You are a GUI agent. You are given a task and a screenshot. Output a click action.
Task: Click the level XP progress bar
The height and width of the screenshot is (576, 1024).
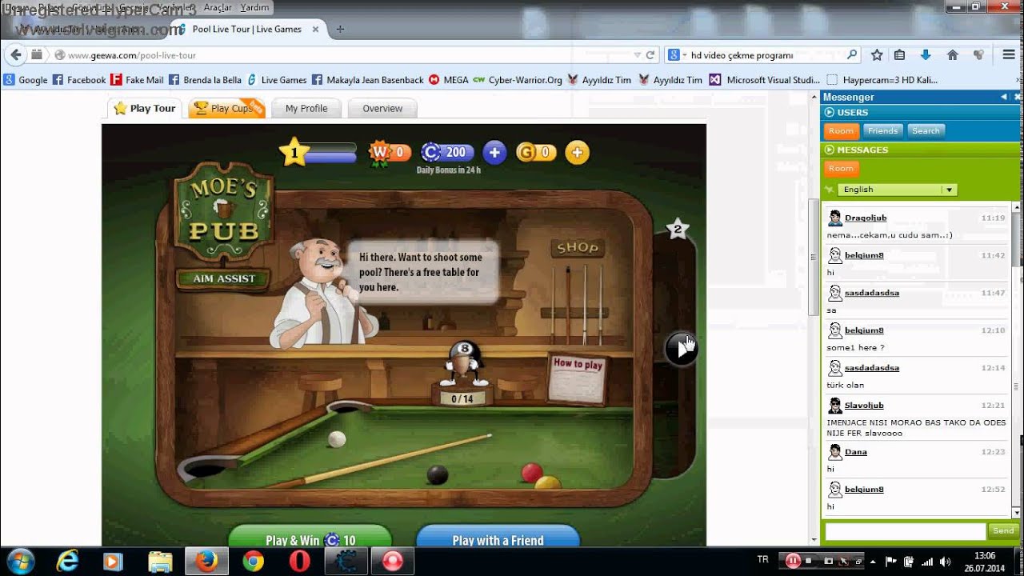(x=330, y=152)
